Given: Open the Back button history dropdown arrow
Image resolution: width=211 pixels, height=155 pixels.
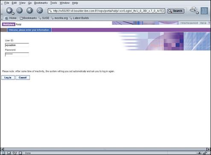Looking at the screenshot, I should pyautogui.click(x=13, y=13).
